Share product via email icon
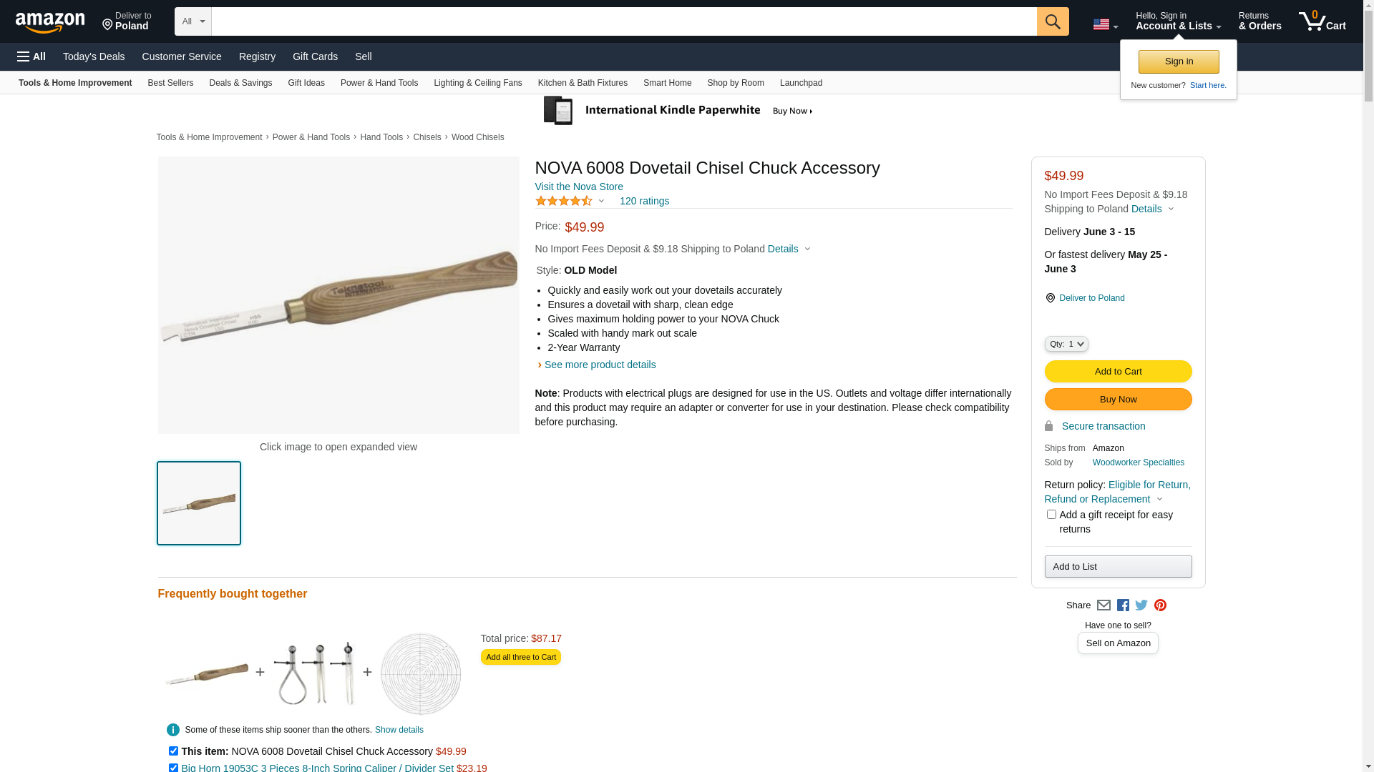 [x=1103, y=605]
